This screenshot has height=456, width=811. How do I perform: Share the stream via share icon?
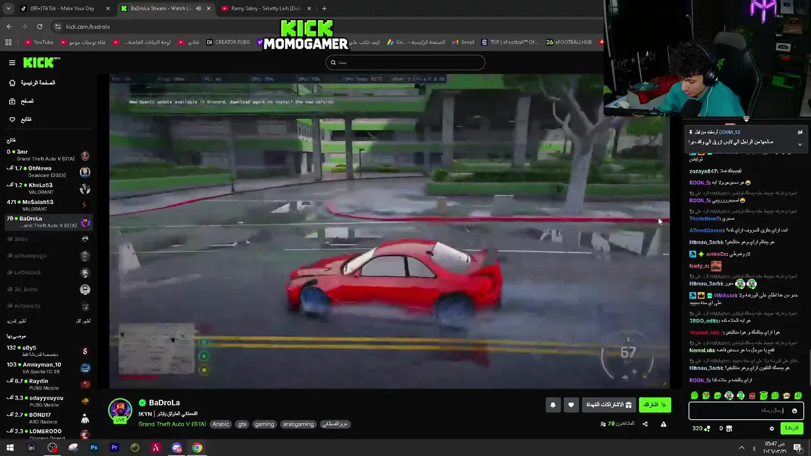coord(645,424)
